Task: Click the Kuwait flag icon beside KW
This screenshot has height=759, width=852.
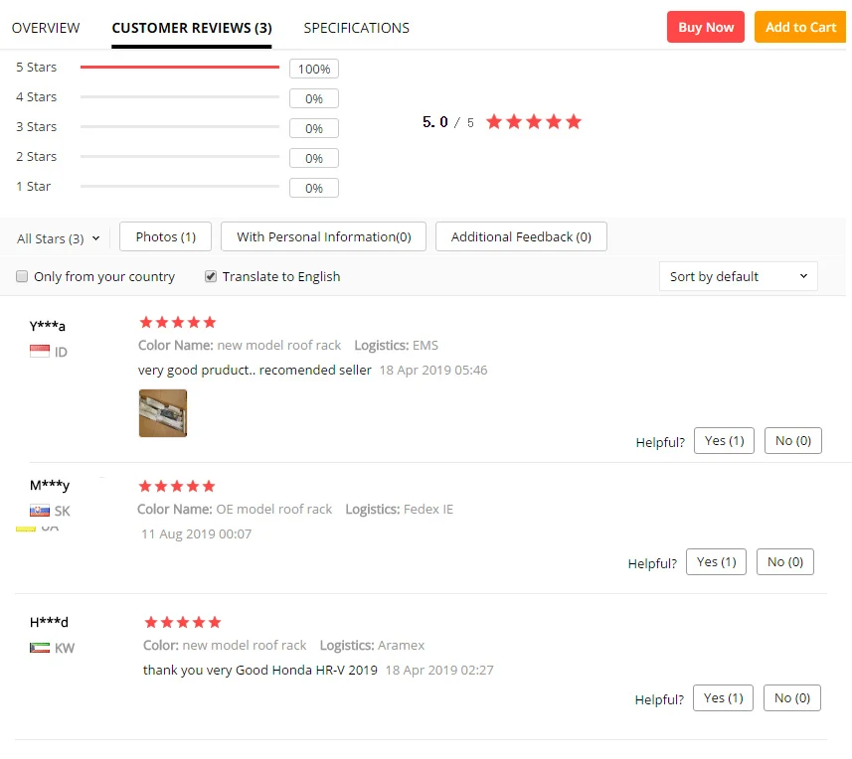Action: [x=40, y=648]
